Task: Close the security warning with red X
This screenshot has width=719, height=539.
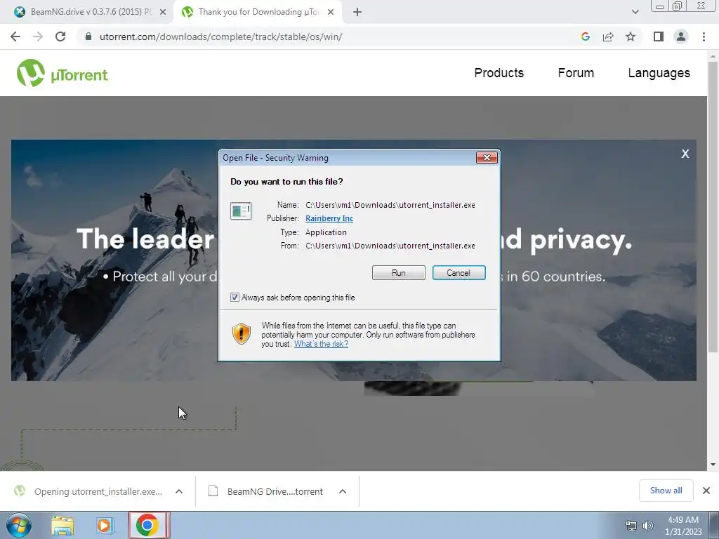Action: click(x=487, y=158)
